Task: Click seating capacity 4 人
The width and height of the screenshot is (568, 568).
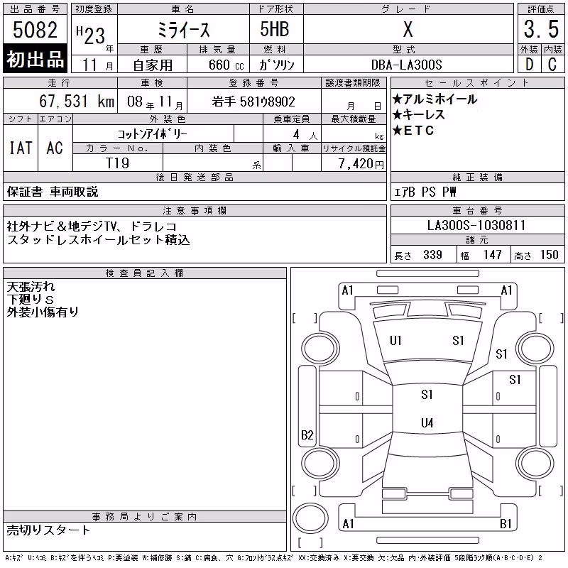Action: [x=305, y=135]
